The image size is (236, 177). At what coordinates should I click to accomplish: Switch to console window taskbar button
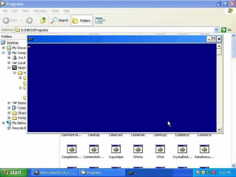point(149,173)
